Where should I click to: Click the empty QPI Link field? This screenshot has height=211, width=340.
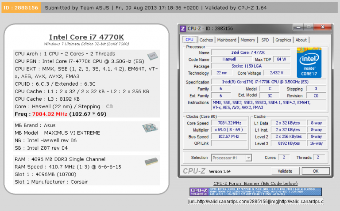(x=229, y=143)
